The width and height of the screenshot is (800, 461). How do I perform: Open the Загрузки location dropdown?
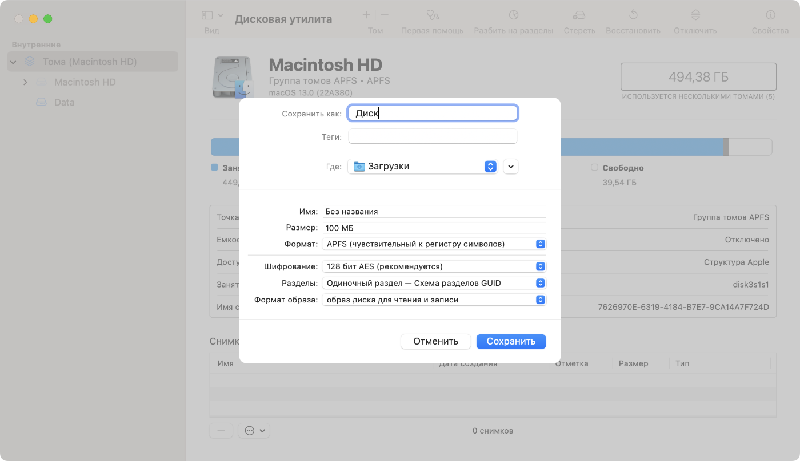pyautogui.click(x=423, y=167)
